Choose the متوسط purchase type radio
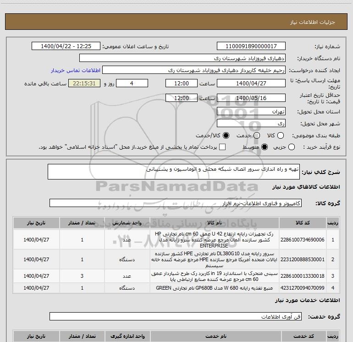This screenshot has width=353, height=342. coord(265,147)
